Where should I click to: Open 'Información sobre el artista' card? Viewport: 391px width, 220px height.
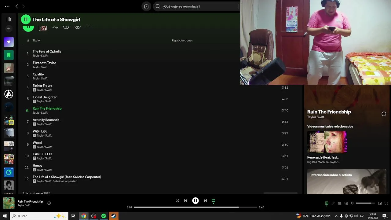pyautogui.click(x=347, y=182)
